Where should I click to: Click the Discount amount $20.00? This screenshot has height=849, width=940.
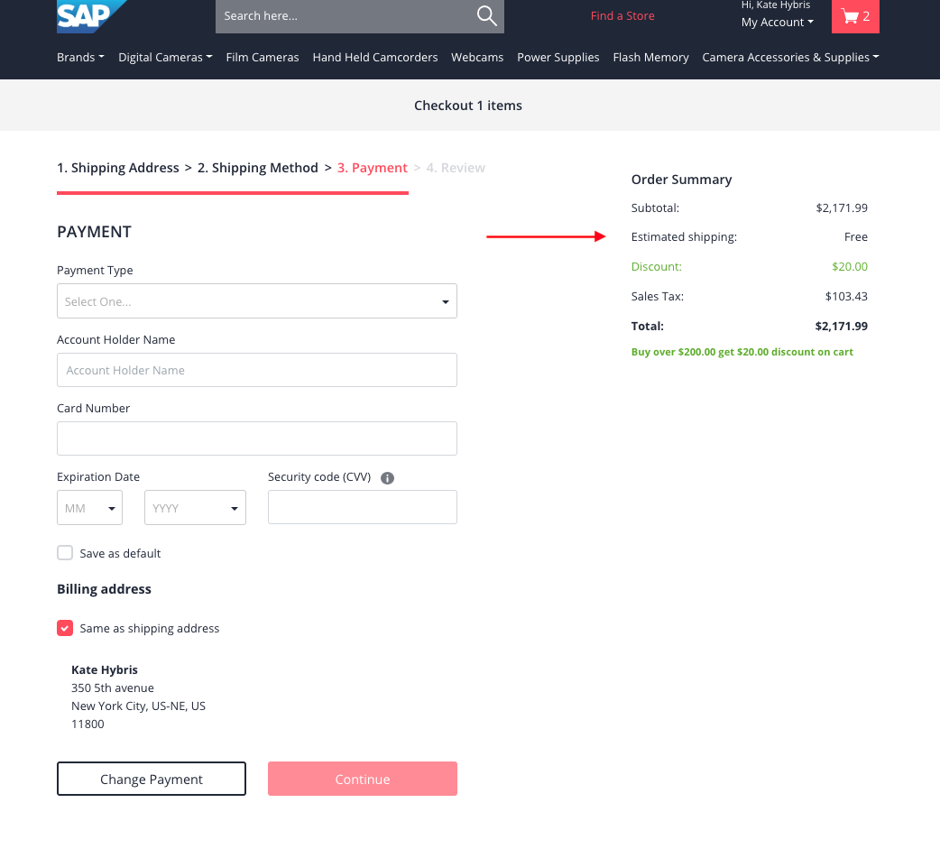[x=850, y=266]
